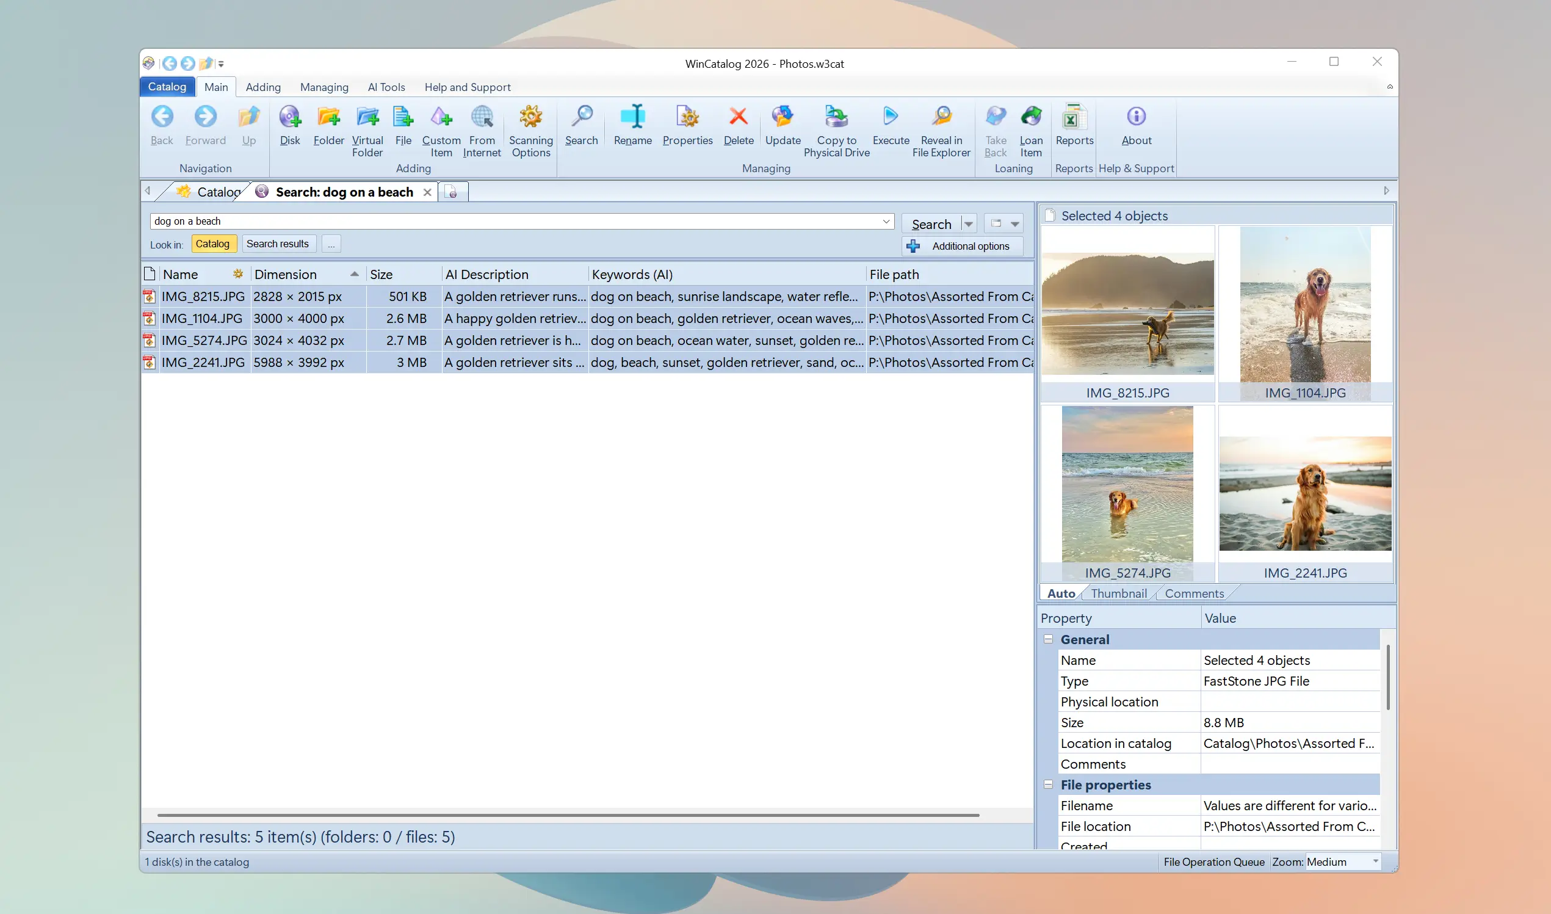The width and height of the screenshot is (1551, 914).
Task: Open Additional options
Action: coord(961,245)
